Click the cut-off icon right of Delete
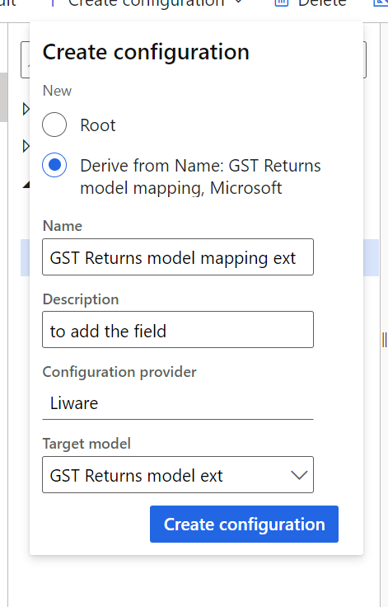 pos(381,3)
